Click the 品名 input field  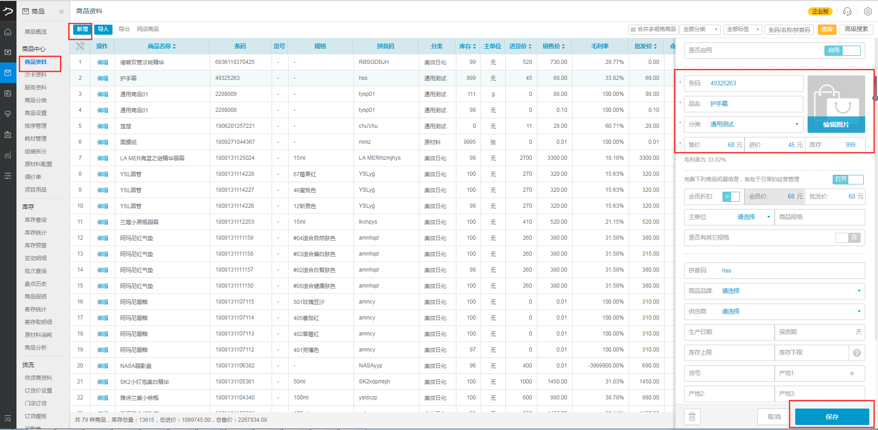click(x=744, y=104)
